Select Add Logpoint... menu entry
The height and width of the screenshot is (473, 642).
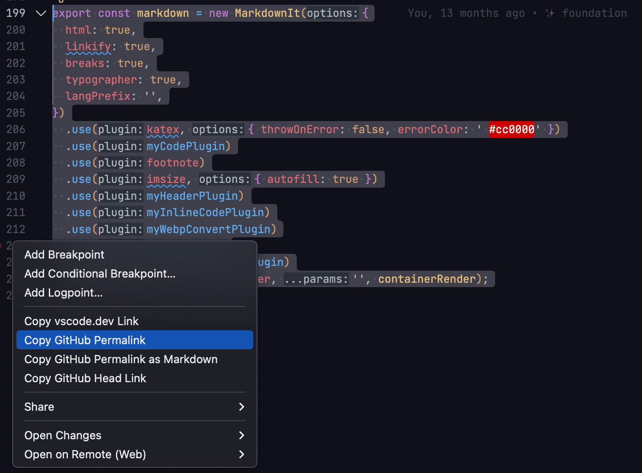(x=64, y=293)
